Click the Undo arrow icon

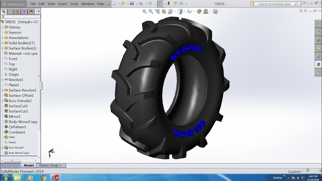[150, 4]
